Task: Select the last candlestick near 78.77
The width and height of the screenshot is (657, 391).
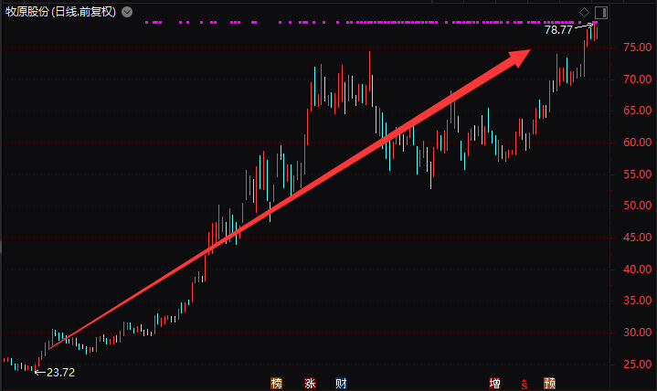Action: [597, 34]
